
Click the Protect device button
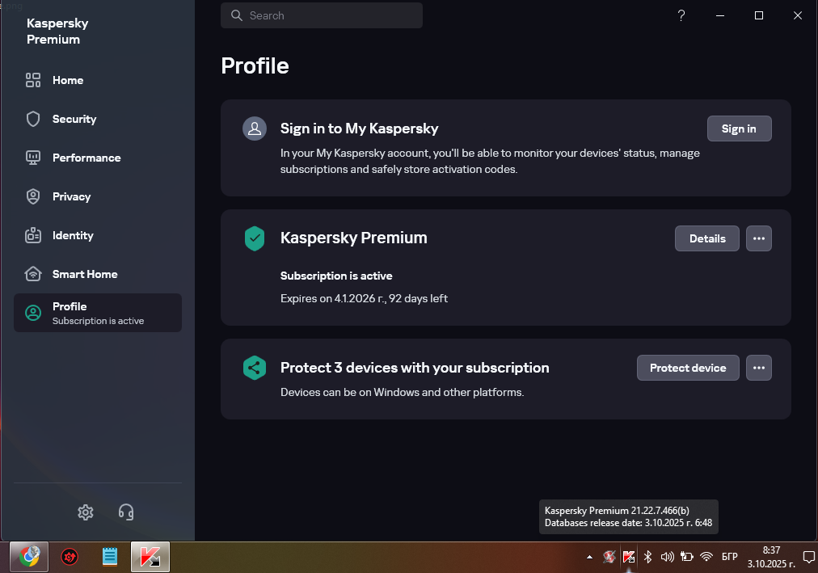coord(687,368)
